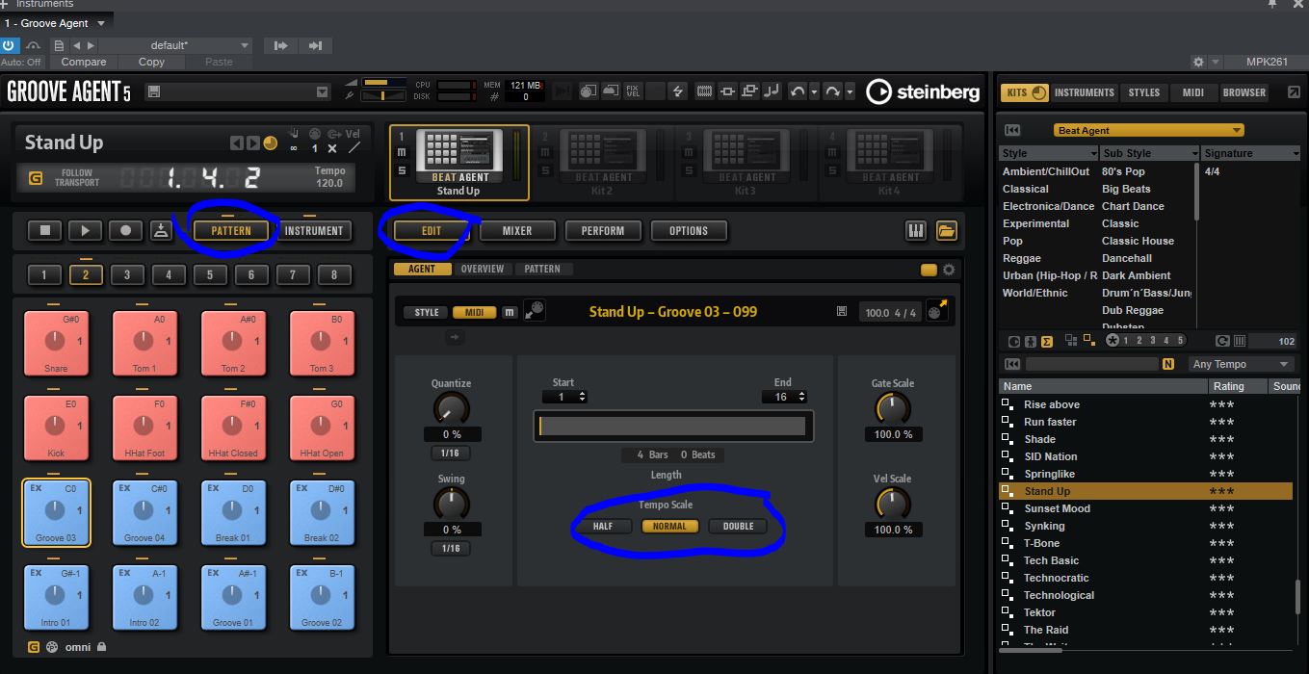
Task: Click the End value stepper field
Action: click(784, 397)
